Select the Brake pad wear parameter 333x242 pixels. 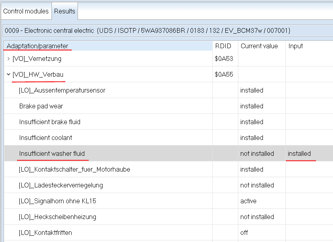pyautogui.click(x=41, y=106)
